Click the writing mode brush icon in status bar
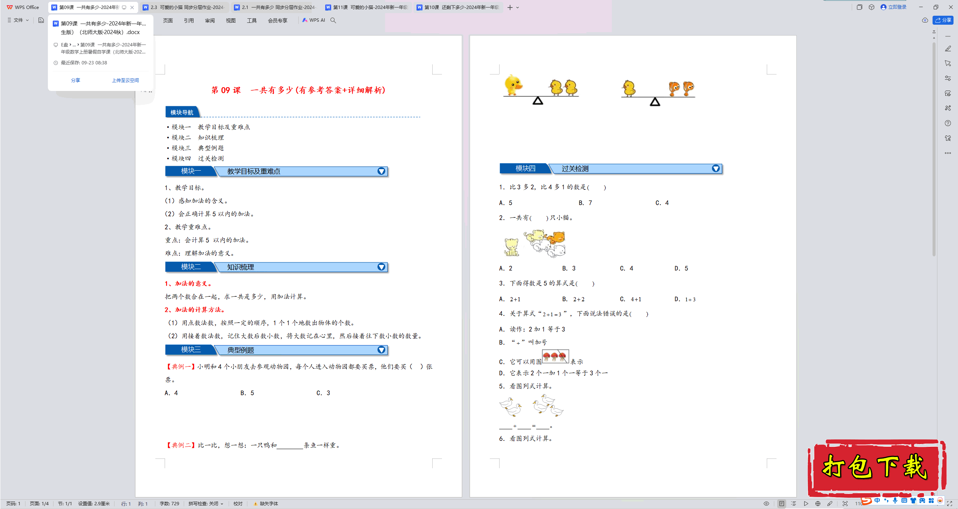This screenshot has width=958, height=509. tap(830, 504)
